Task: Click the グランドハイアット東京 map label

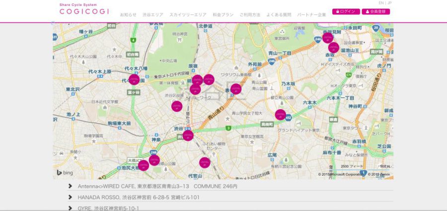Action: 298,130
